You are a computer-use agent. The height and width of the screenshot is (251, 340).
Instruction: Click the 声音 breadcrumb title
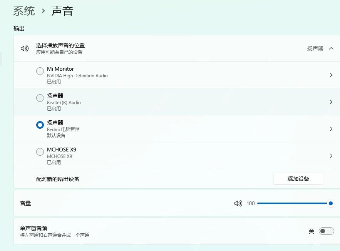pyautogui.click(x=62, y=11)
